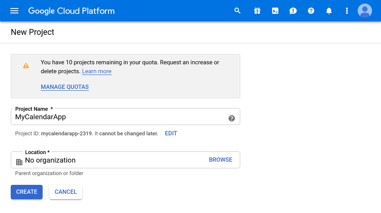The height and width of the screenshot is (213, 381).
Task: Show notifications bell
Action: point(329,11)
